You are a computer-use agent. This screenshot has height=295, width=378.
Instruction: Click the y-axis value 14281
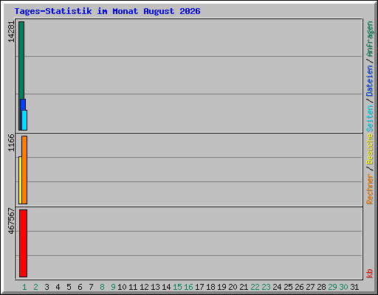pos(11,32)
